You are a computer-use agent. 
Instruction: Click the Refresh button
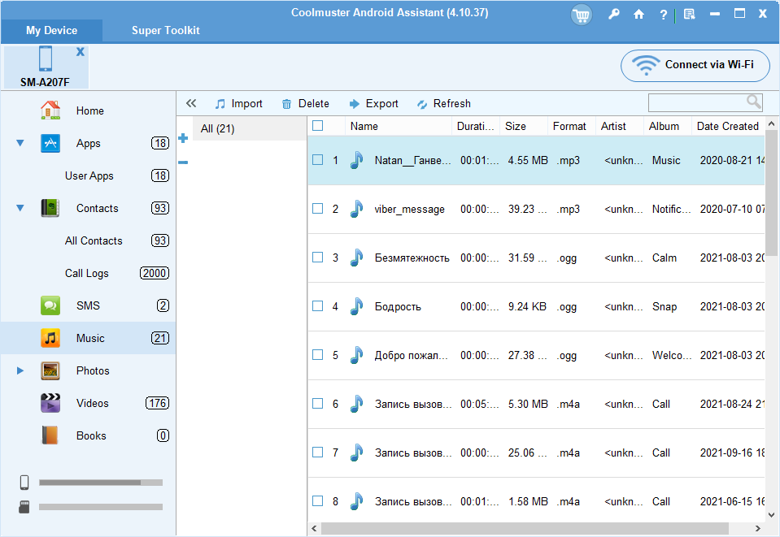(x=444, y=103)
